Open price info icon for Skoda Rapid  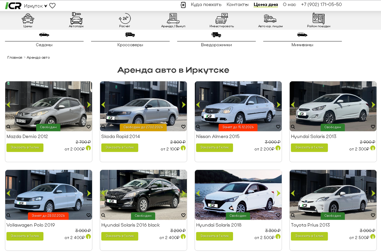pyautogui.click(x=183, y=148)
